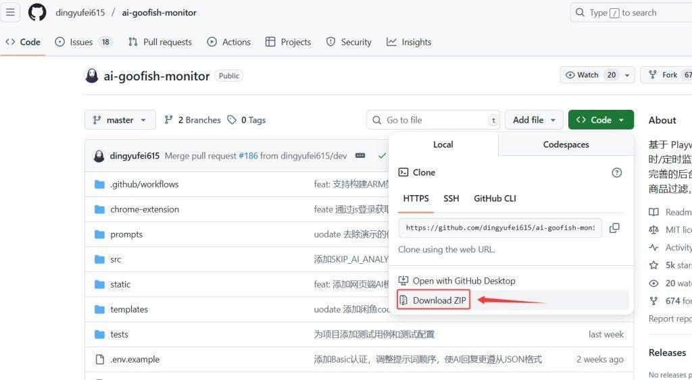692x380 pixels.
Task: Expand the Watch dropdown arrow
Action: [627, 76]
